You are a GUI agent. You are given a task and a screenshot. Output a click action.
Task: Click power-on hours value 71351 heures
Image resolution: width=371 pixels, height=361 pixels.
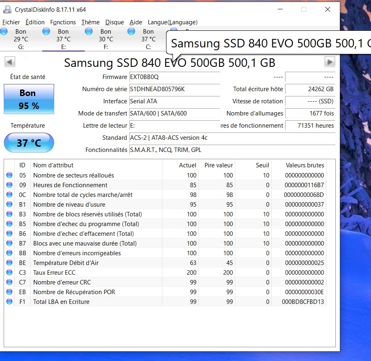pyautogui.click(x=310, y=126)
